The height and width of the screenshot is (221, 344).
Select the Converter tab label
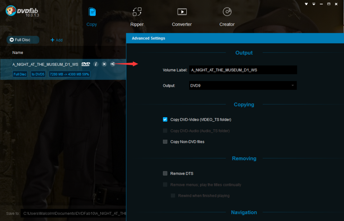182,24
